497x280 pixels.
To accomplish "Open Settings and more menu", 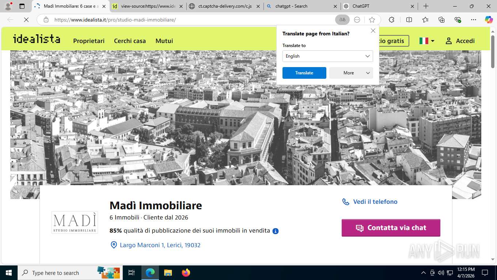I will click(x=474, y=20).
